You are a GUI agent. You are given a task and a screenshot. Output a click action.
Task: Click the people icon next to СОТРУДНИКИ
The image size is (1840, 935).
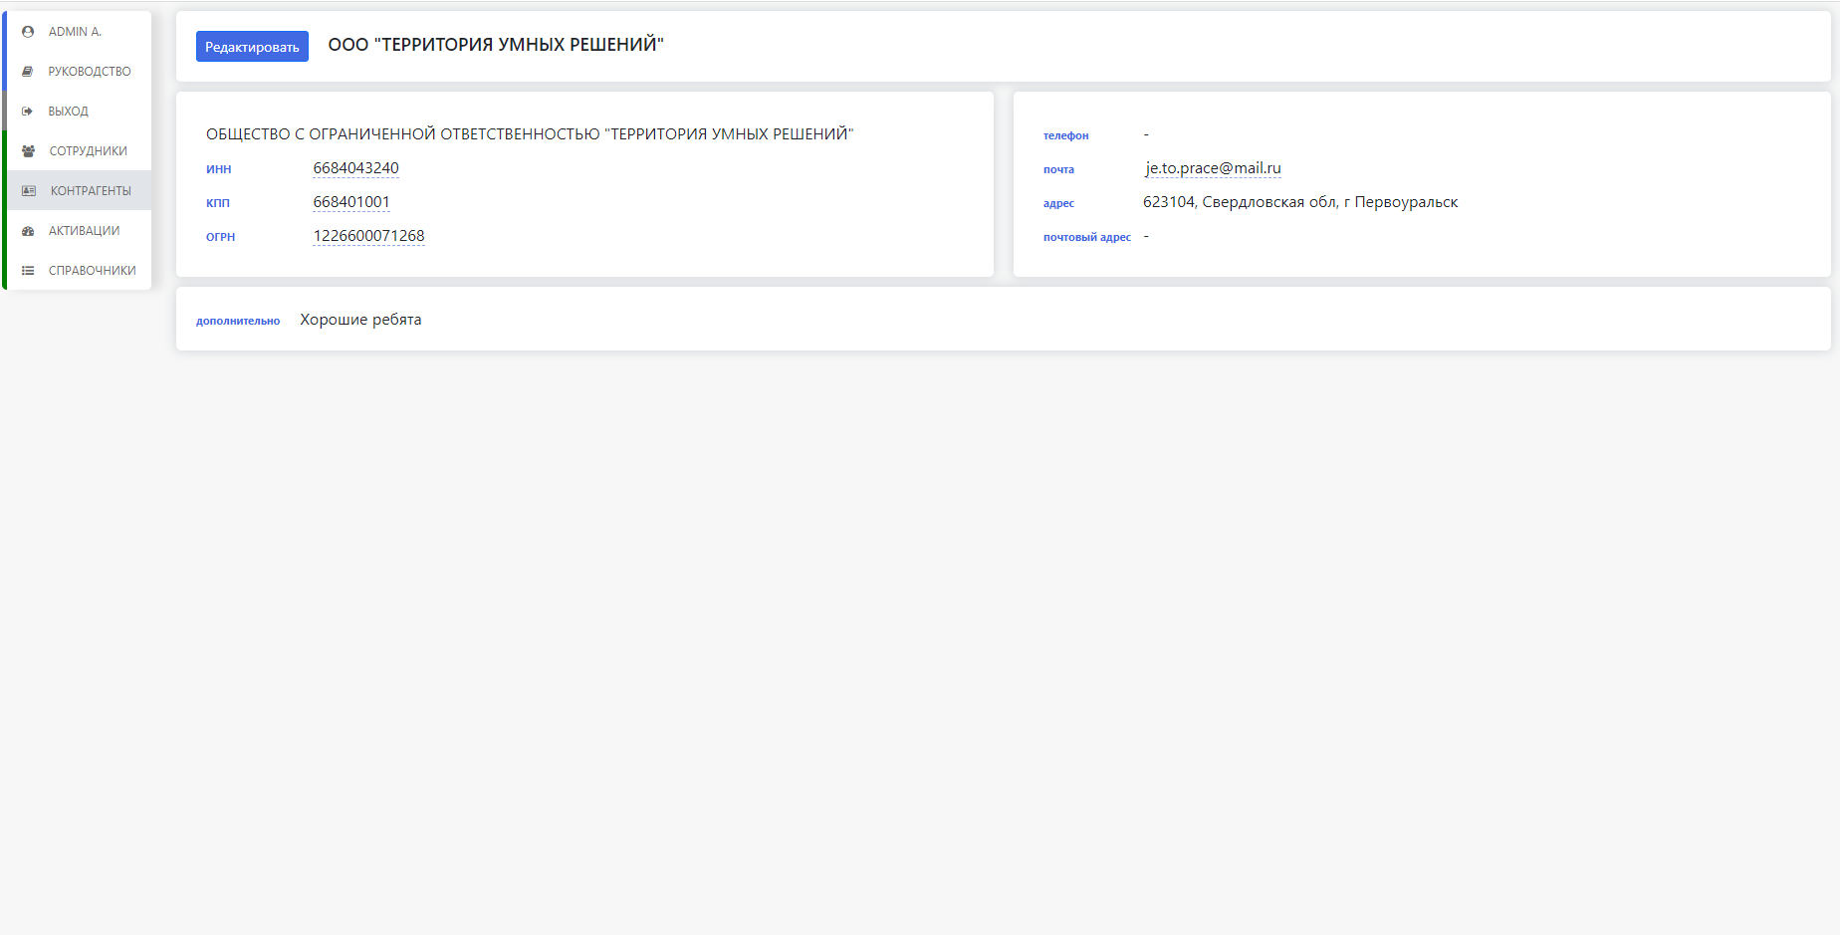pyautogui.click(x=28, y=151)
